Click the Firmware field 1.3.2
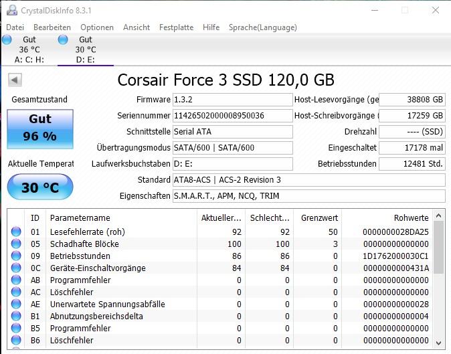451x354 pixels. (x=232, y=100)
